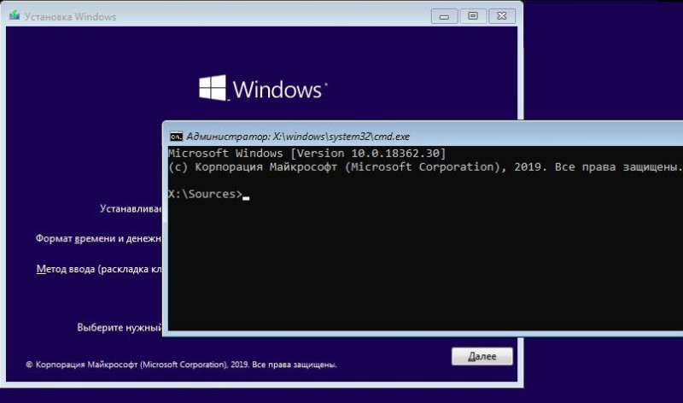This screenshot has height=403, width=683.
Task: Click the Выберите нужный text in Setup
Action: [x=120, y=328]
